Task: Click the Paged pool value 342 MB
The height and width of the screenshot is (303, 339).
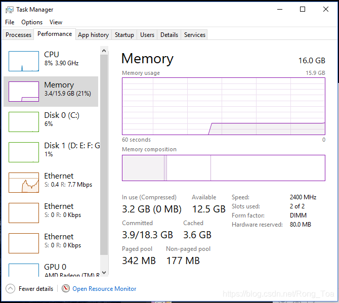Action: [139, 261]
